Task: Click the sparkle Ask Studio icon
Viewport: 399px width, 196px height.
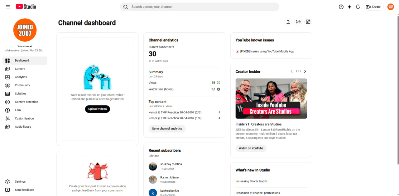Action: point(349,7)
